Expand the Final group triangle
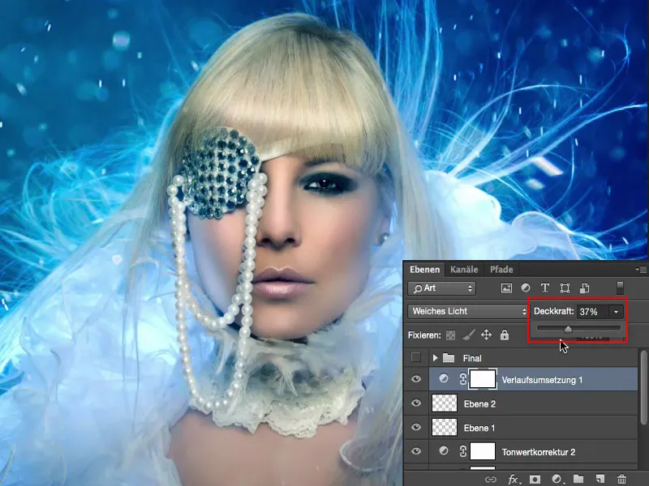 [435, 358]
